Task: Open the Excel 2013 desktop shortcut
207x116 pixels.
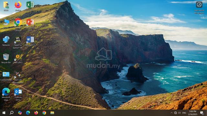Action: [x=30, y=6]
